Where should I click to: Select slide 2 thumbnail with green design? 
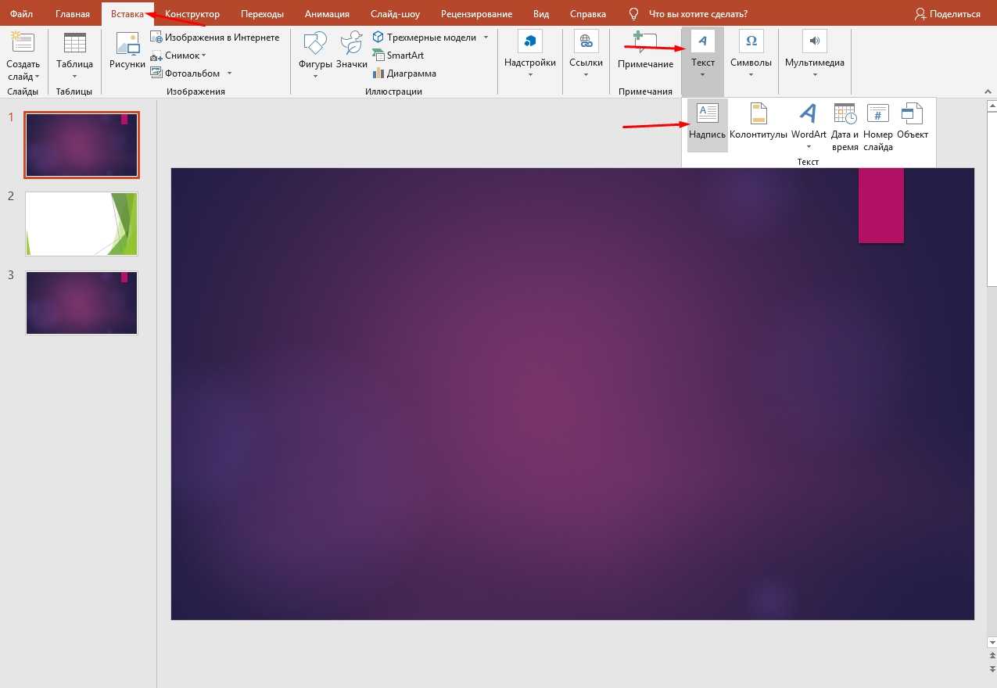tap(81, 224)
